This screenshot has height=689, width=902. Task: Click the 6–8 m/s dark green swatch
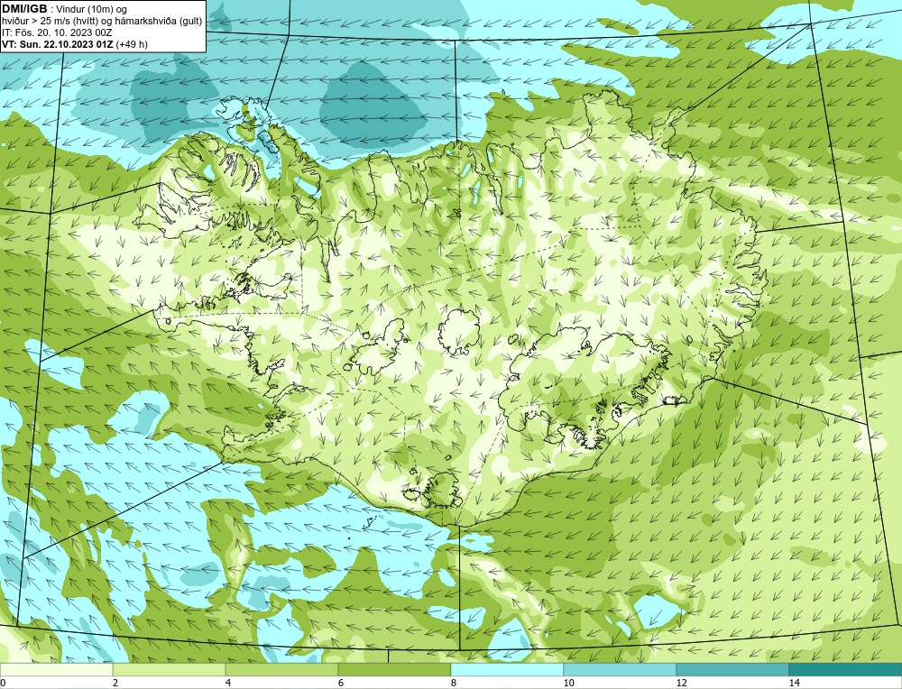point(395,670)
